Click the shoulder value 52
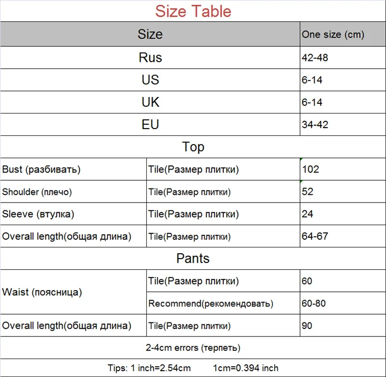Image resolution: width=386 pixels, height=377 pixels. click(x=343, y=191)
